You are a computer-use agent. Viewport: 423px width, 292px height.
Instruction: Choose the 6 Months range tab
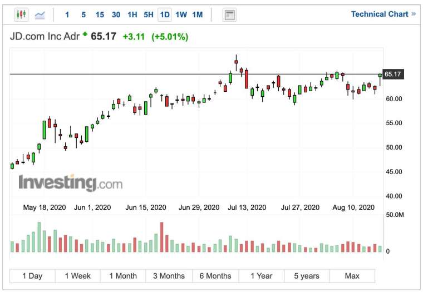pyautogui.click(x=215, y=276)
